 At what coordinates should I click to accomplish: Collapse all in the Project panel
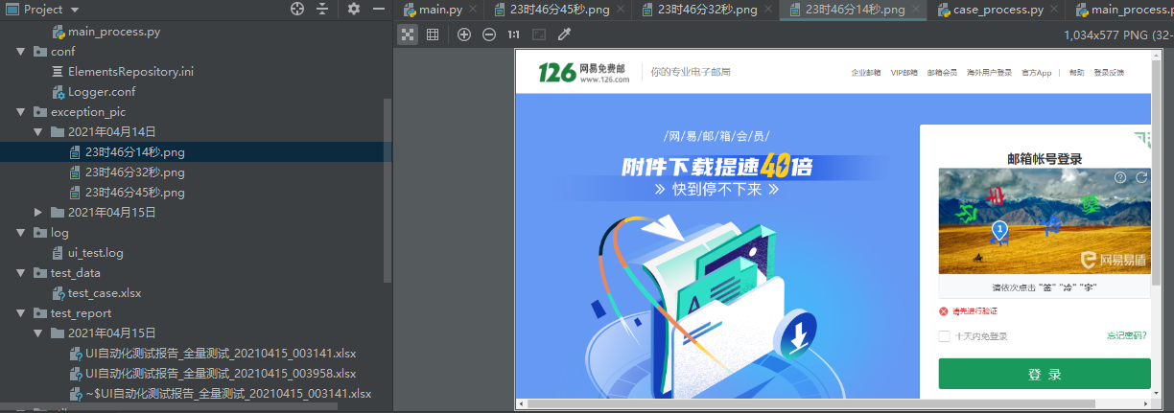321,10
